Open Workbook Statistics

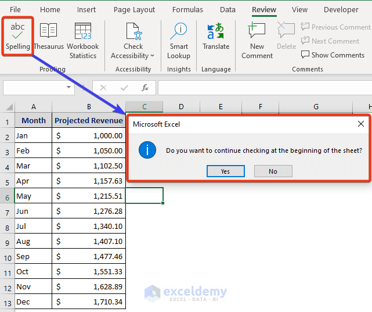[83, 40]
